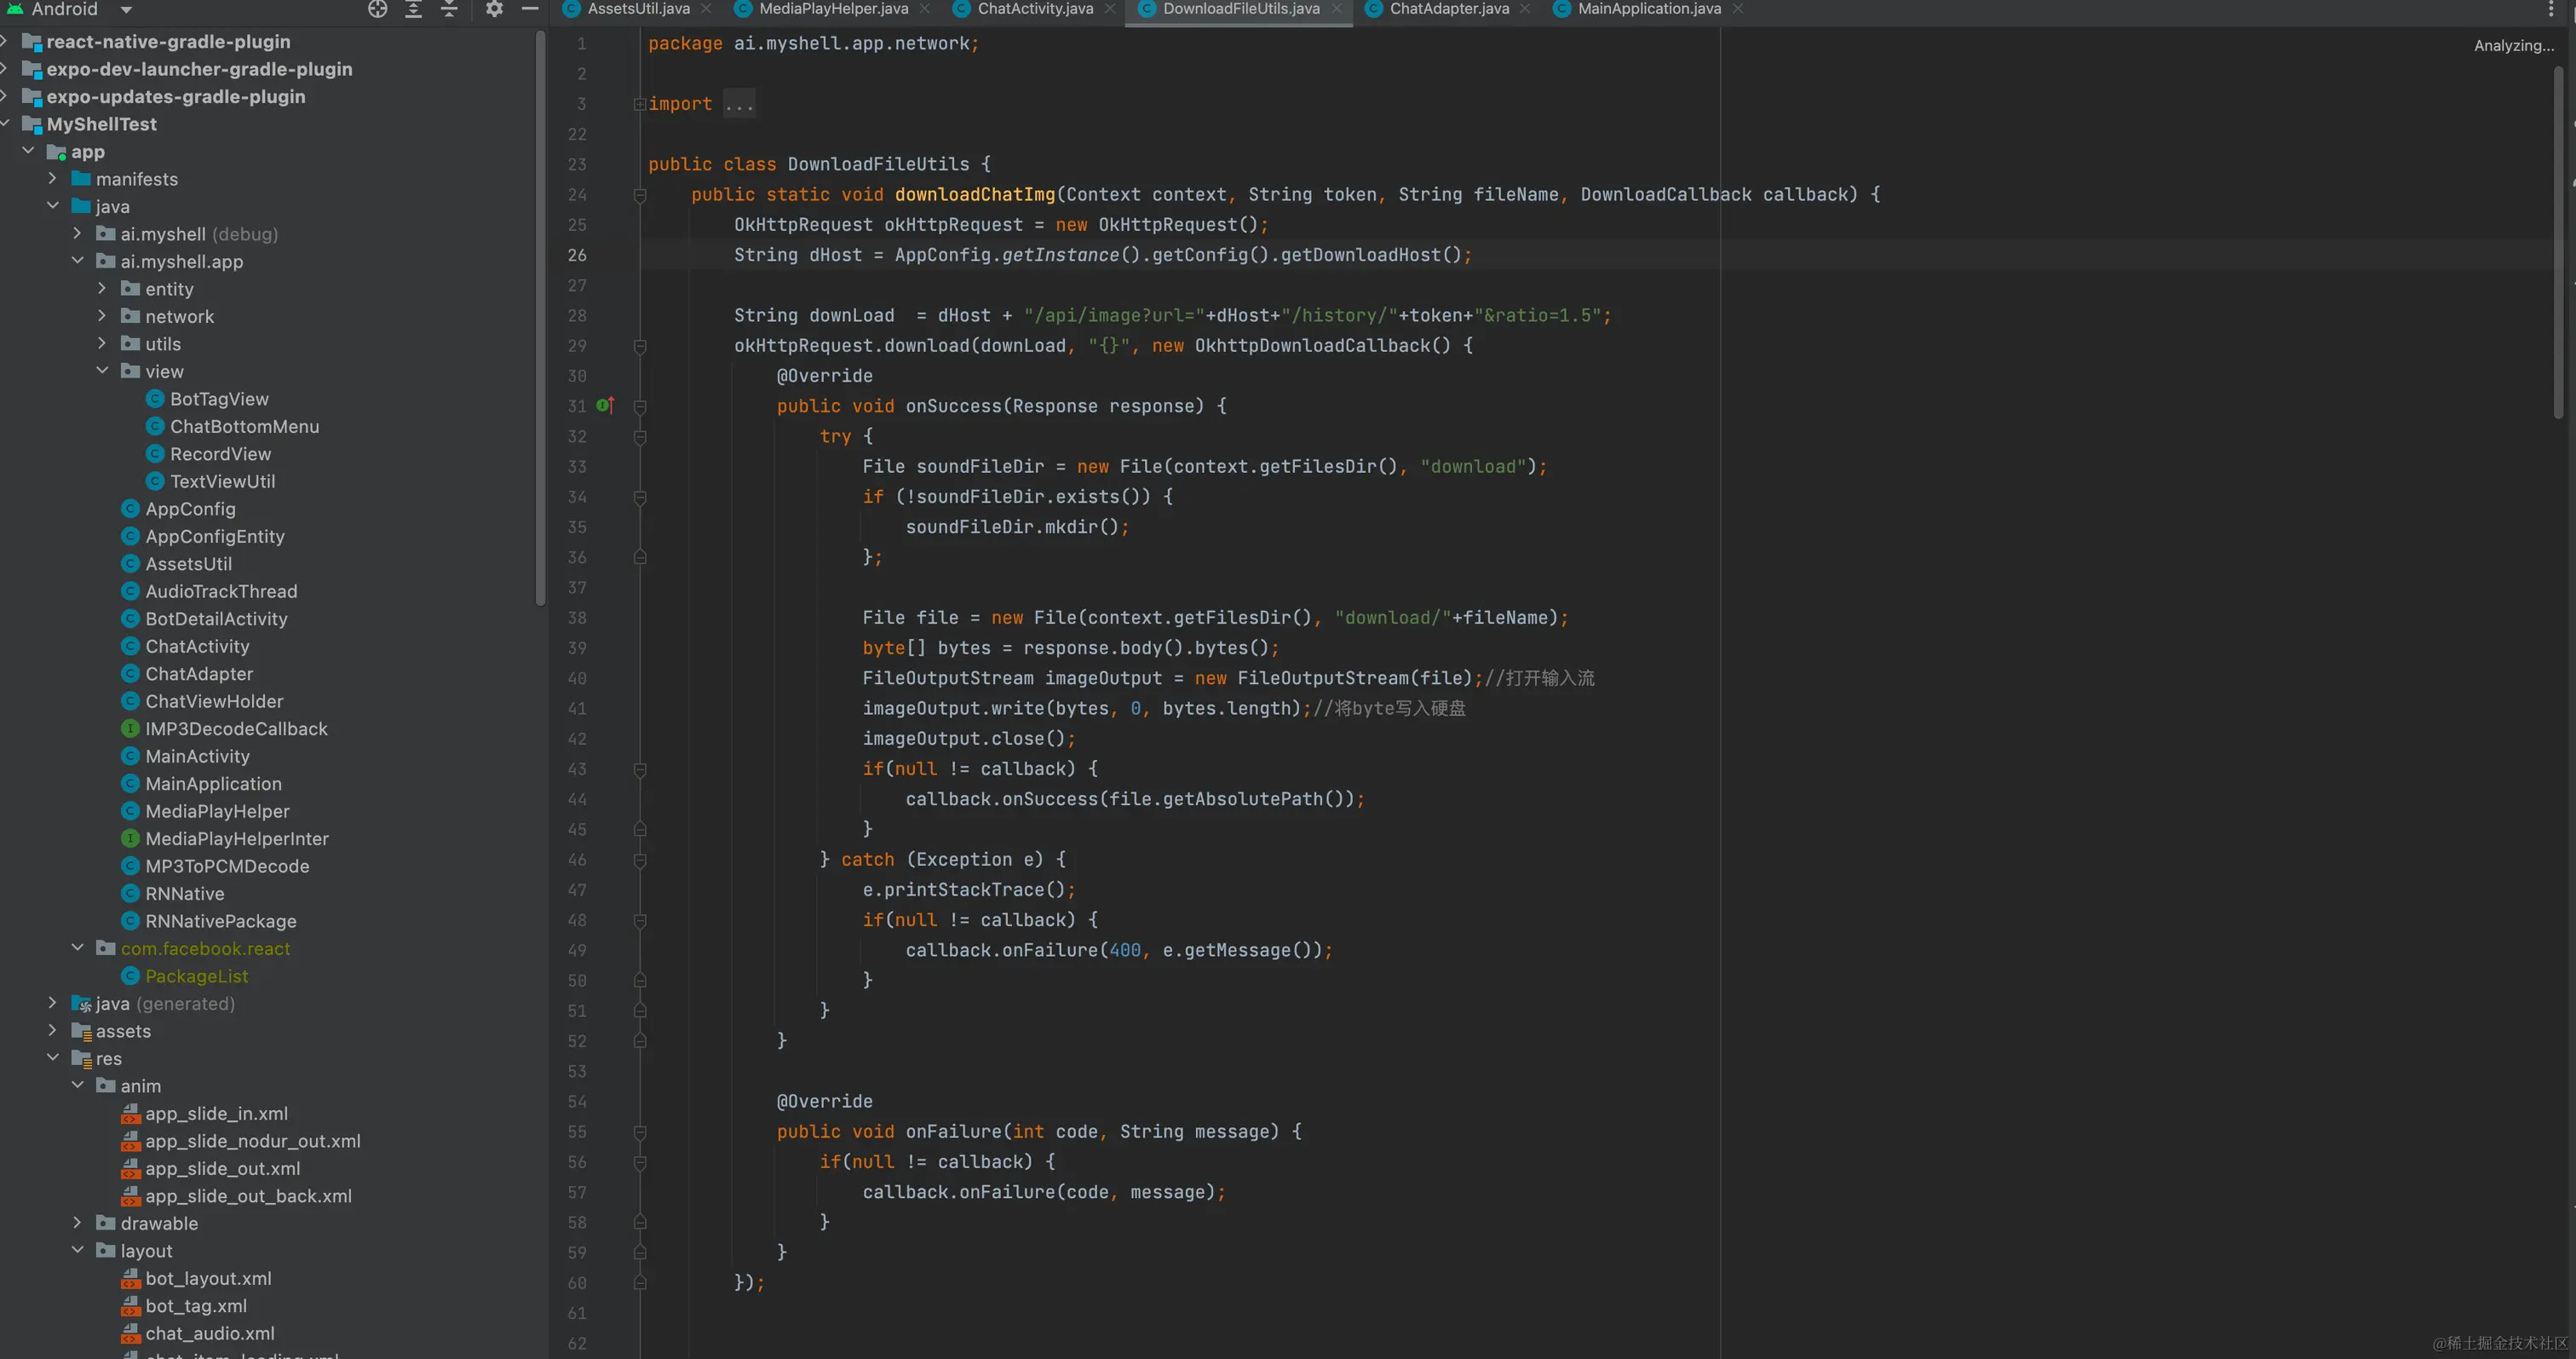Click the Collapse All icon in project toolbar
2576x1359 pixels.
pyautogui.click(x=449, y=9)
